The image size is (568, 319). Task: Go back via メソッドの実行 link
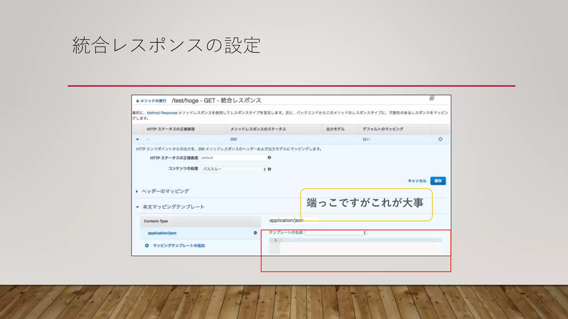pyautogui.click(x=151, y=101)
